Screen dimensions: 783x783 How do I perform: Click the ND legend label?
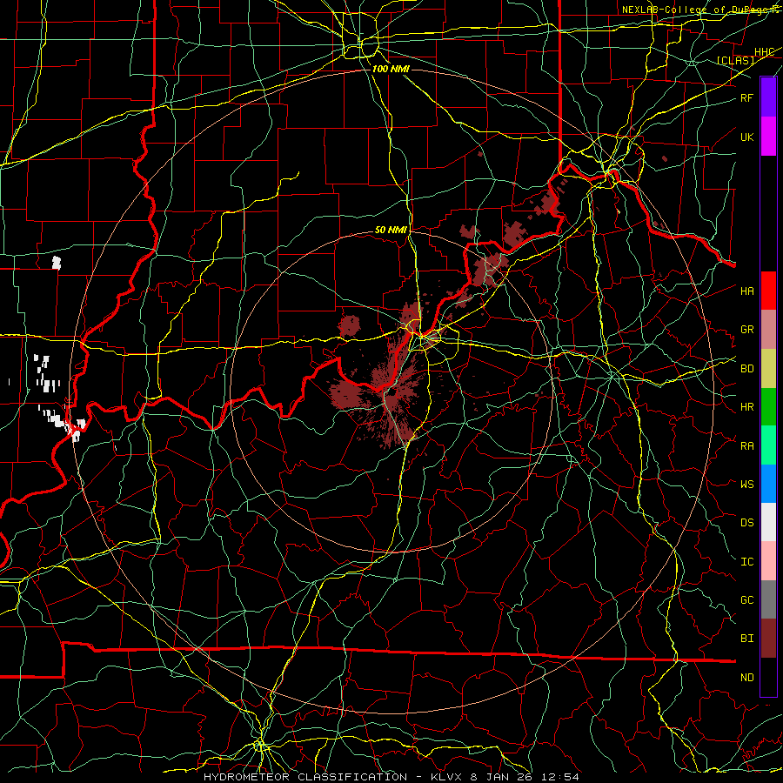coord(747,678)
